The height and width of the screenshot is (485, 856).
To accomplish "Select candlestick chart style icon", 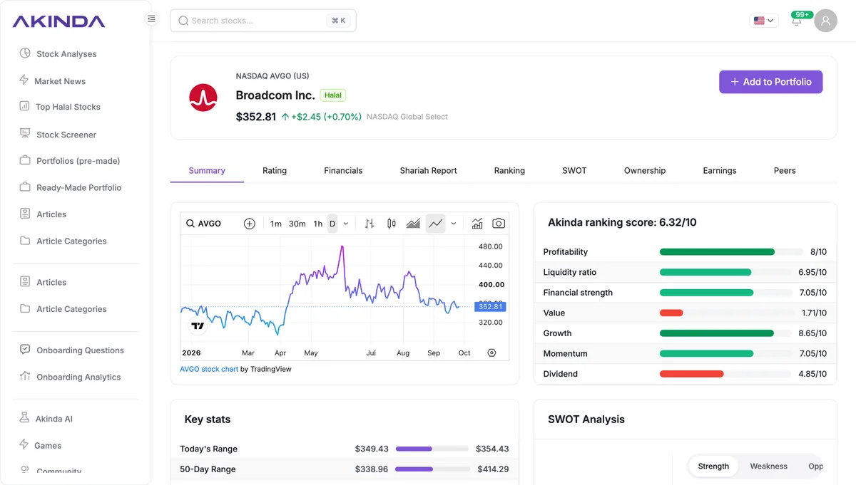I will tap(391, 224).
